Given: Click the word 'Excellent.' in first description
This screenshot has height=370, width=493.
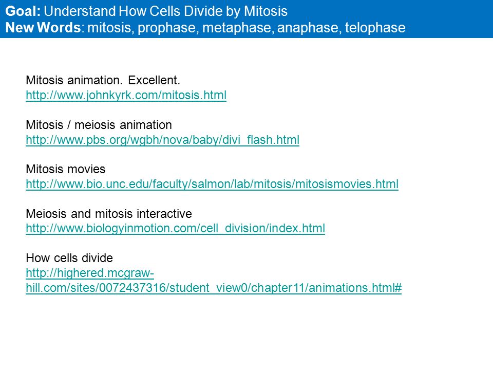Looking at the screenshot, I should (154, 80).
